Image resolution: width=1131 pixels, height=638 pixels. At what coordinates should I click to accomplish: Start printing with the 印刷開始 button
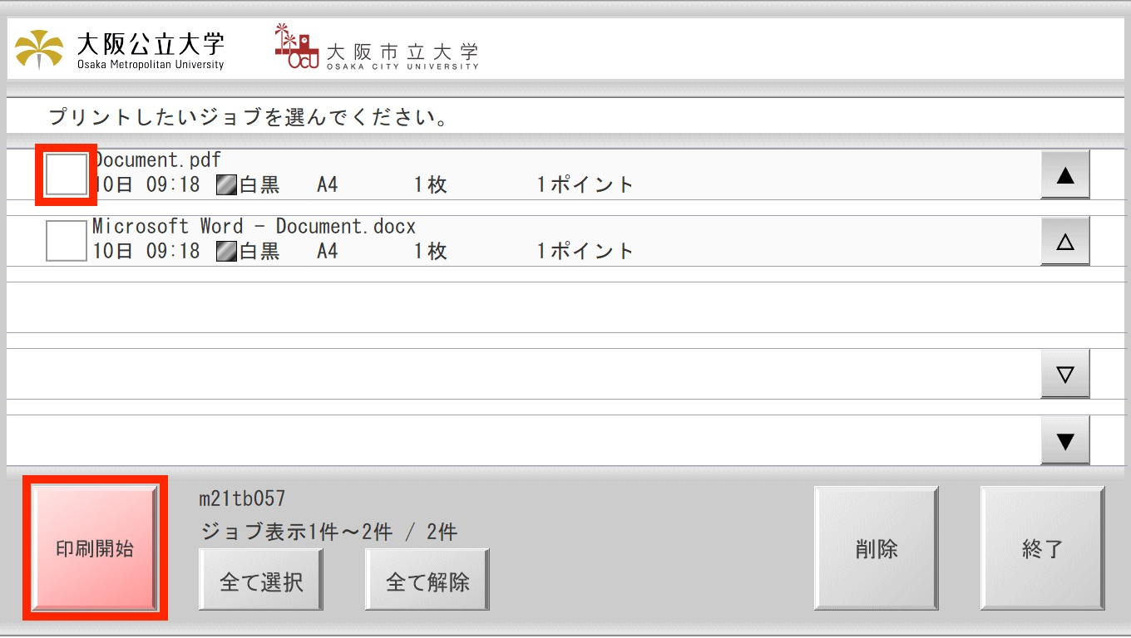[x=95, y=549]
